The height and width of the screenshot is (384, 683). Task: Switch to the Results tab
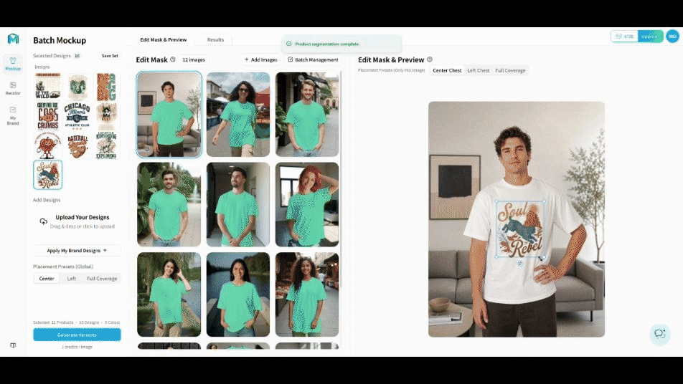[215, 39]
